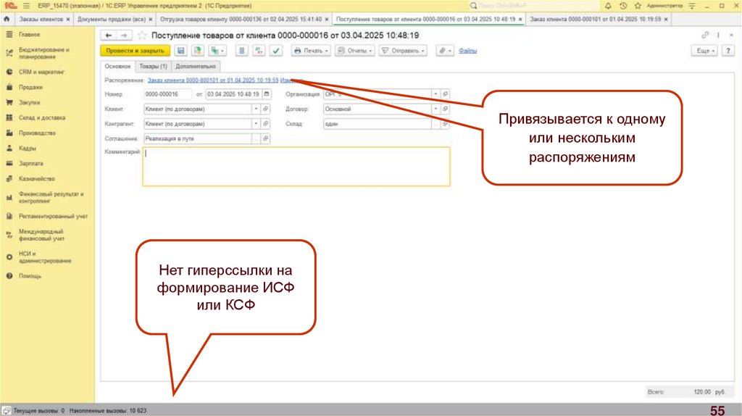Open the document movements icon
Screen dimensions: 742x416
coord(242,51)
